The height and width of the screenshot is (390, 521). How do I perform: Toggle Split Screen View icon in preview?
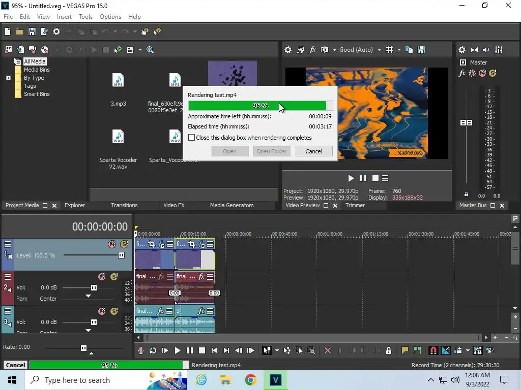(x=324, y=50)
